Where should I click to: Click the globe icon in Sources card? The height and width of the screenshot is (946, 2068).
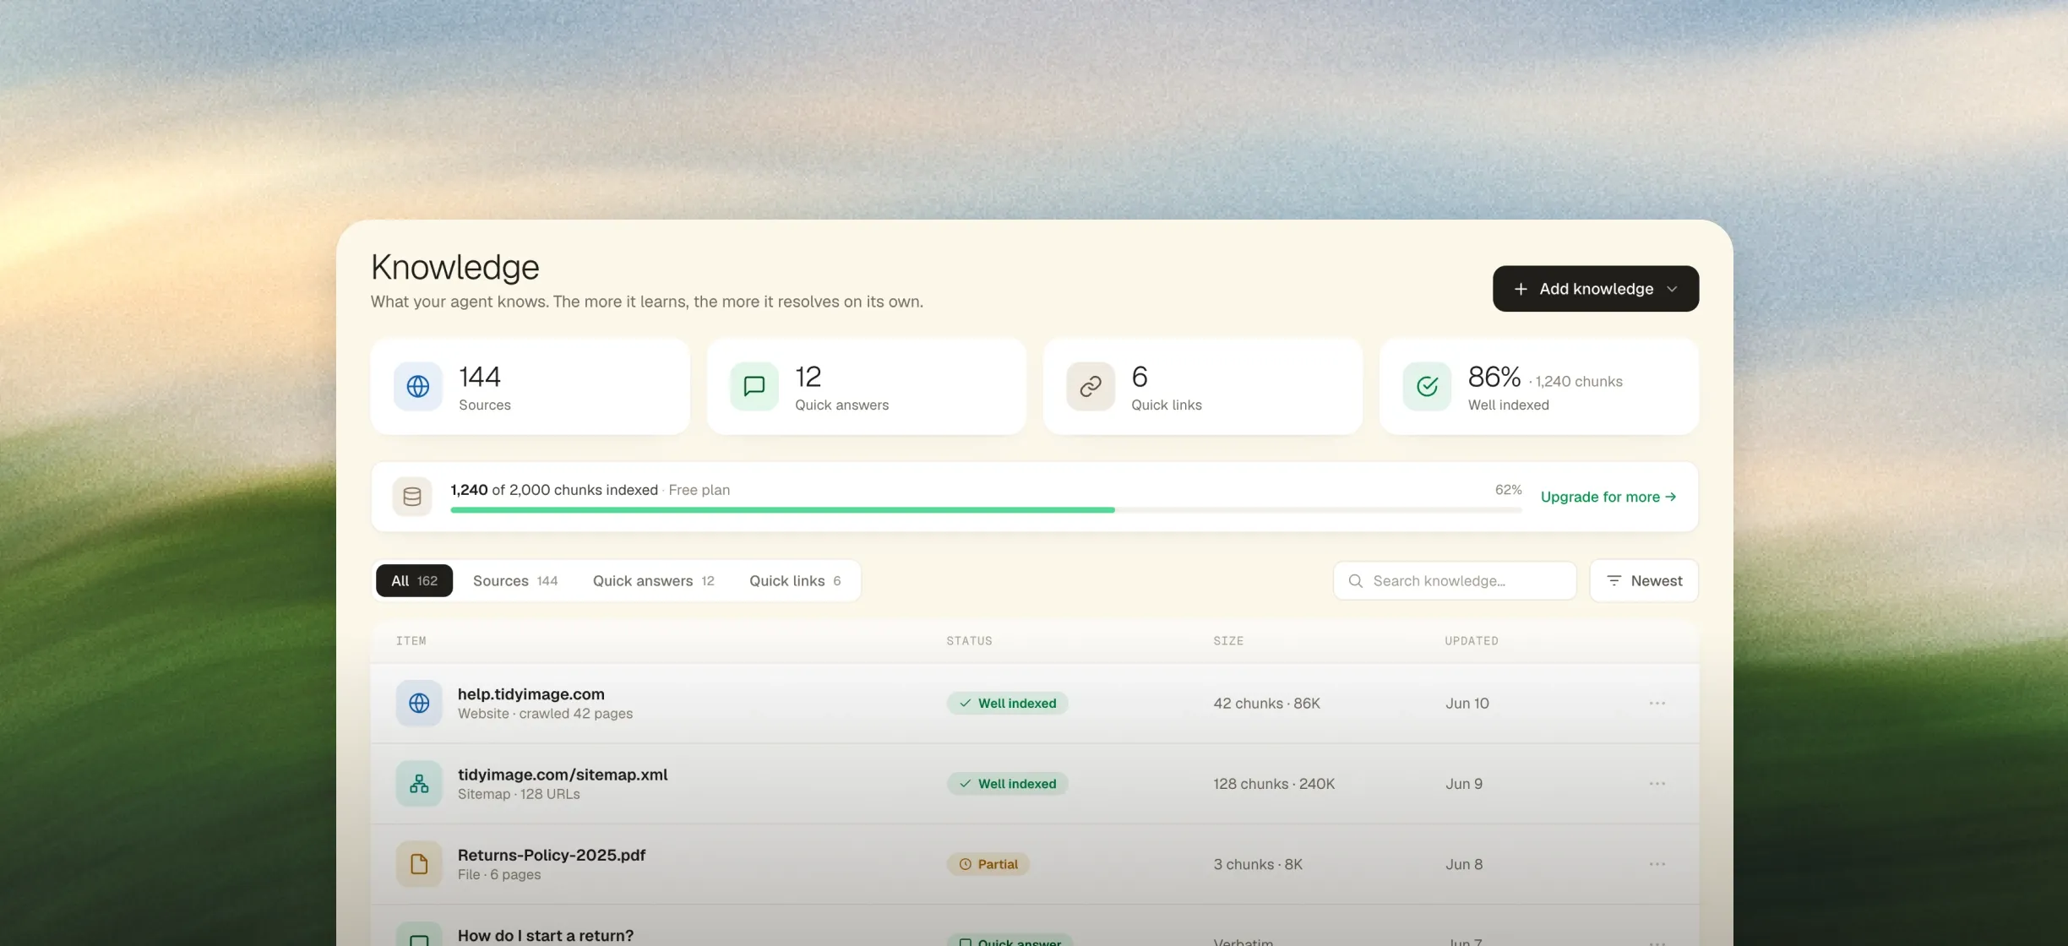417,386
